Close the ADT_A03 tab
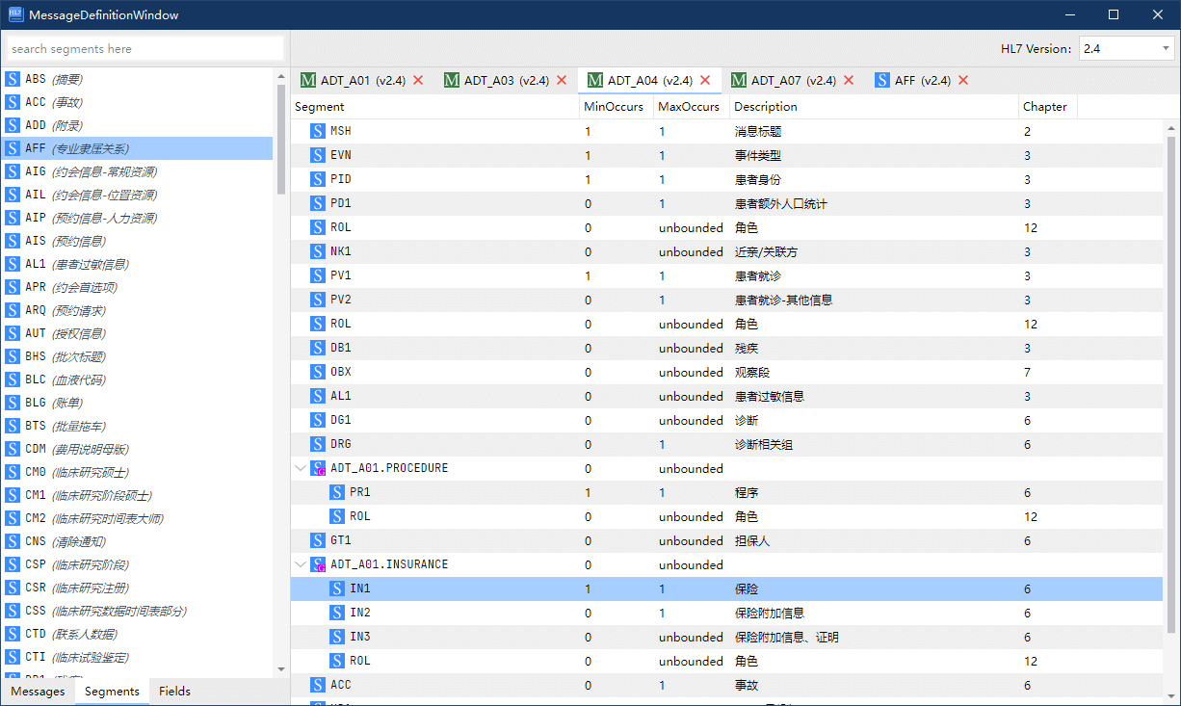Viewport: 1181px width, 706px height. click(562, 81)
